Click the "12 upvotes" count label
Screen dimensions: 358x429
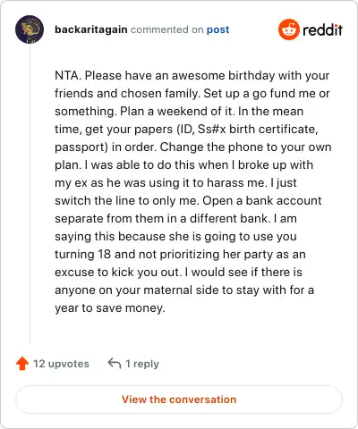(x=61, y=364)
